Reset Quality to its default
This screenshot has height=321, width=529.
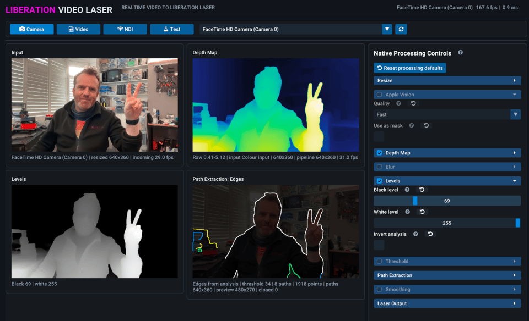click(413, 103)
